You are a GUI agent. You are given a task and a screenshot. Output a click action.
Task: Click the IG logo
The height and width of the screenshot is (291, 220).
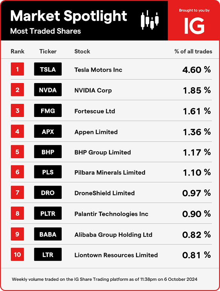[194, 26]
